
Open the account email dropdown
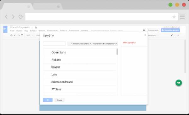pyautogui.click(x=172, y=27)
